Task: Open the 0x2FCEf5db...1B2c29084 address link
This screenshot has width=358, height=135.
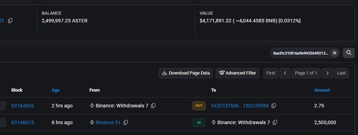Action: [240, 106]
